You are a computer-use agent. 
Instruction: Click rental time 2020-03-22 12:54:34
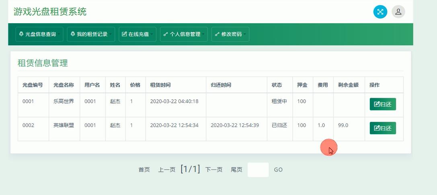[174, 125]
